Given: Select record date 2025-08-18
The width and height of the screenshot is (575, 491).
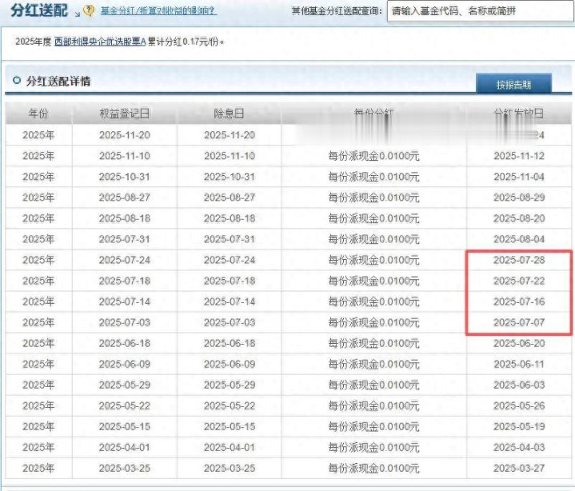Looking at the screenshot, I should click(125, 218).
